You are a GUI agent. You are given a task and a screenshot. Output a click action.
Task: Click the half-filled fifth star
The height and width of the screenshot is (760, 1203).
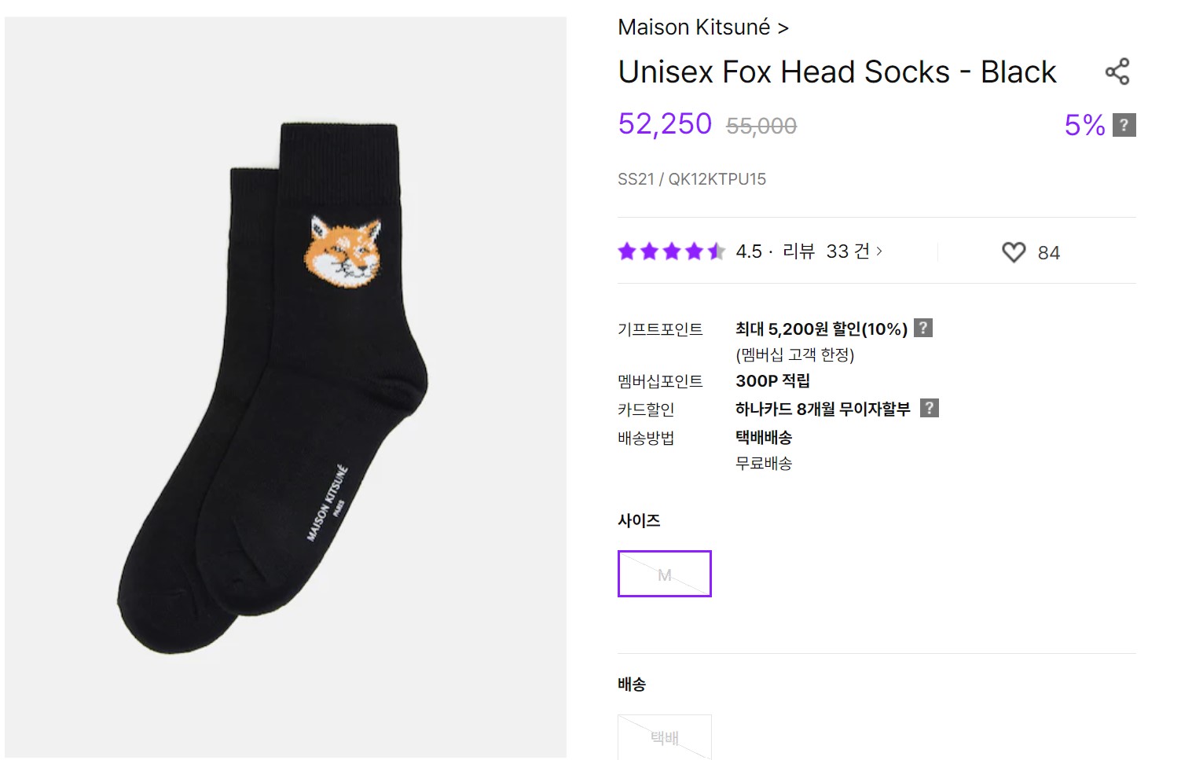pyautogui.click(x=715, y=251)
